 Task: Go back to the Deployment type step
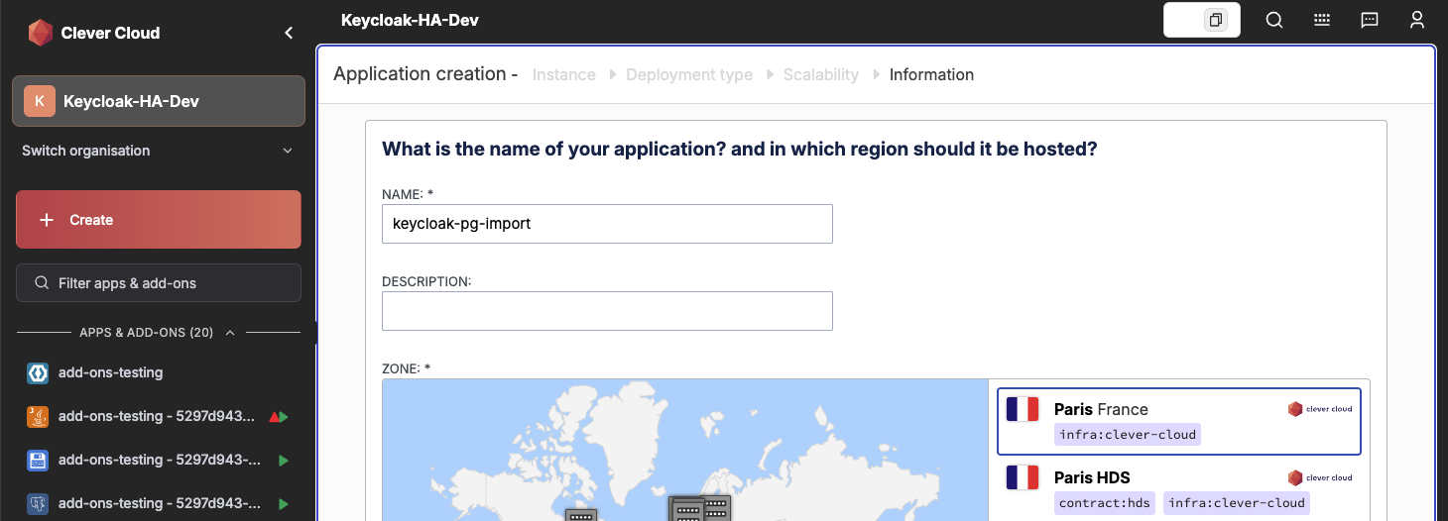coord(689,74)
